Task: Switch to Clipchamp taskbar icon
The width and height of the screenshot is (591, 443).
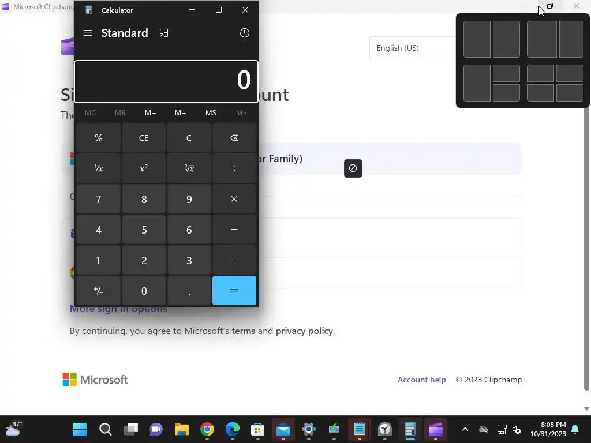Action: pyautogui.click(x=436, y=429)
